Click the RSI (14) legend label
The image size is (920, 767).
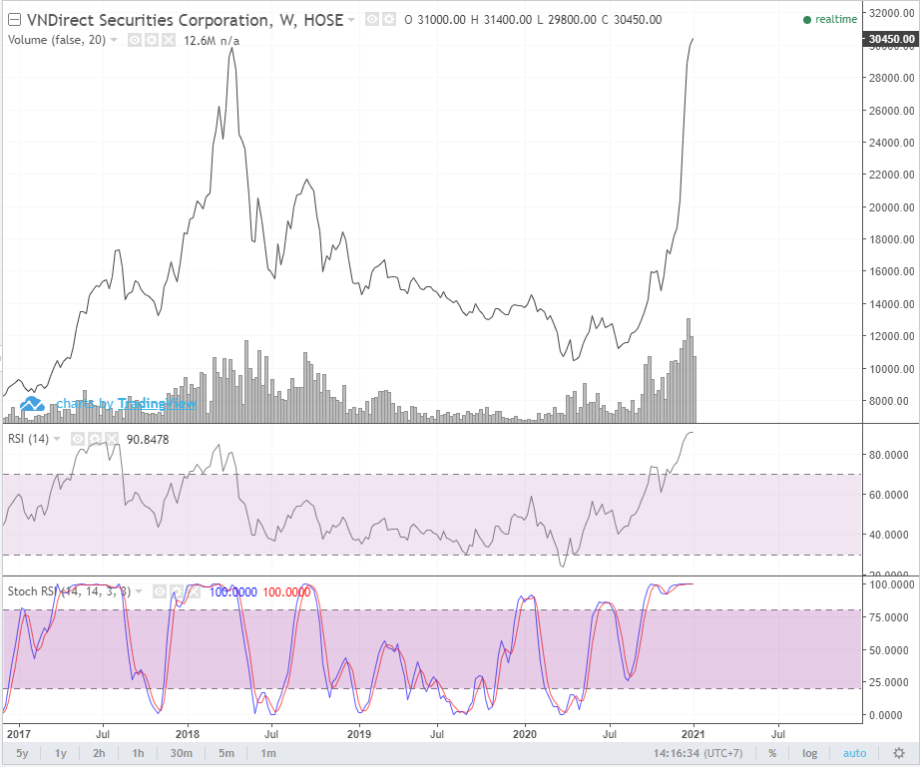28,439
